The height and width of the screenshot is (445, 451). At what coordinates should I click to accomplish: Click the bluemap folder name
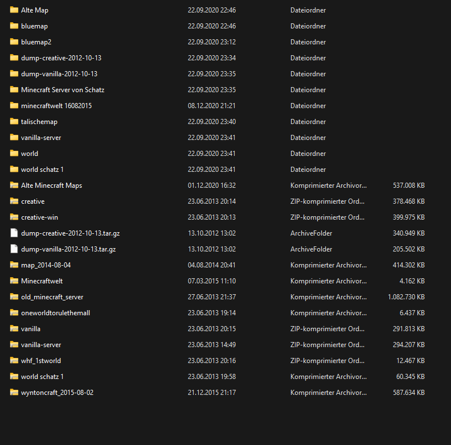click(x=34, y=26)
